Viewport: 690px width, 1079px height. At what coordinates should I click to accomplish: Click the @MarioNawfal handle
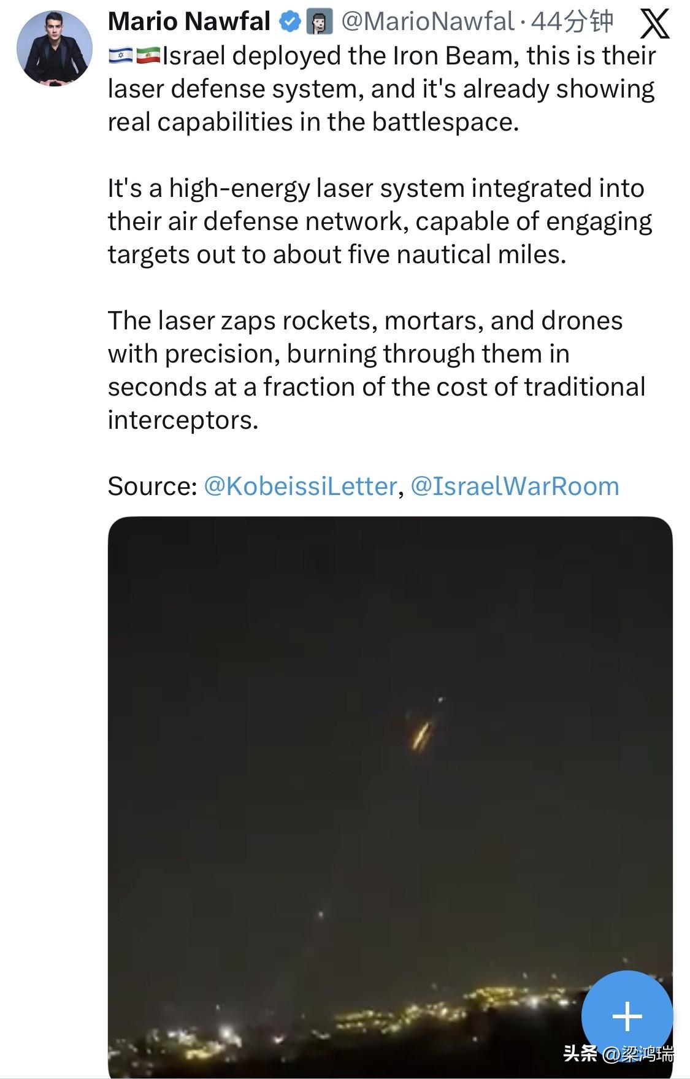coord(427,22)
